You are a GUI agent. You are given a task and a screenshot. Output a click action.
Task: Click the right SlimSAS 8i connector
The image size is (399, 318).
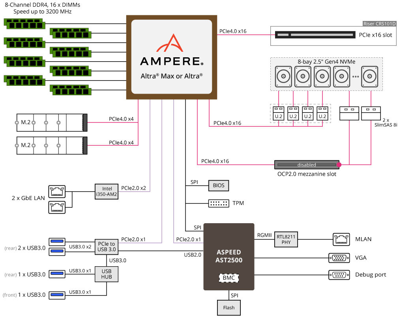(371, 113)
